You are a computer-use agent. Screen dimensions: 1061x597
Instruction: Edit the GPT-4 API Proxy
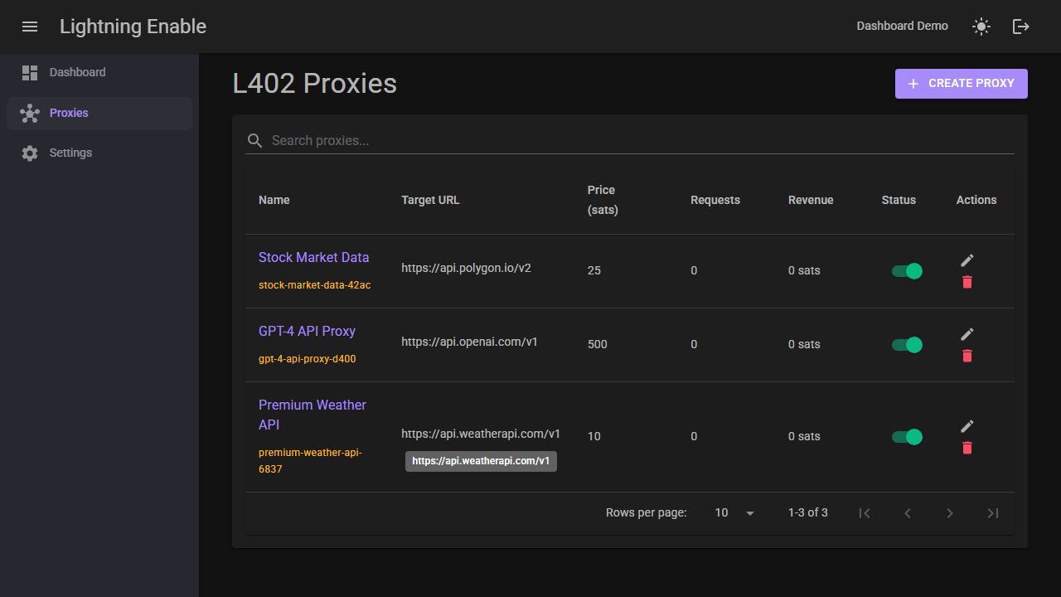(967, 334)
